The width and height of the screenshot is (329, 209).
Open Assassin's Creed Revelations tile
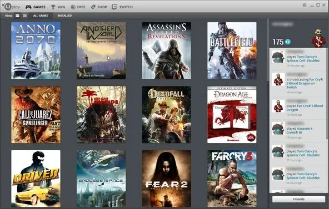(x=167, y=50)
